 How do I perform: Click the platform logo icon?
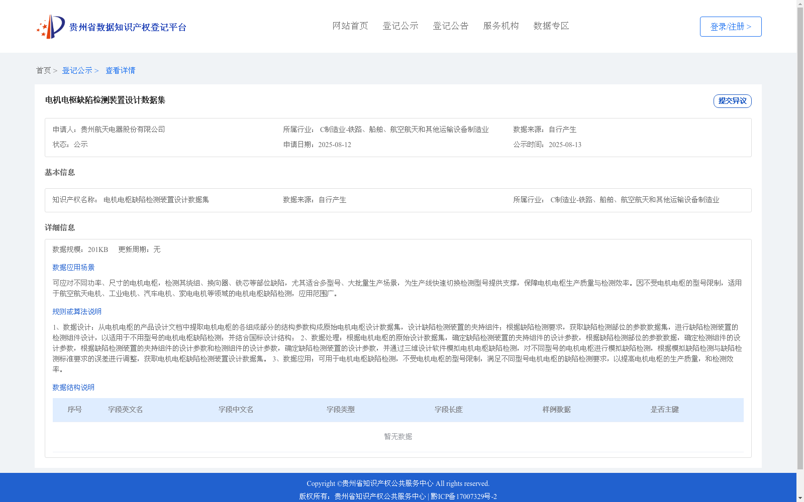coord(51,27)
